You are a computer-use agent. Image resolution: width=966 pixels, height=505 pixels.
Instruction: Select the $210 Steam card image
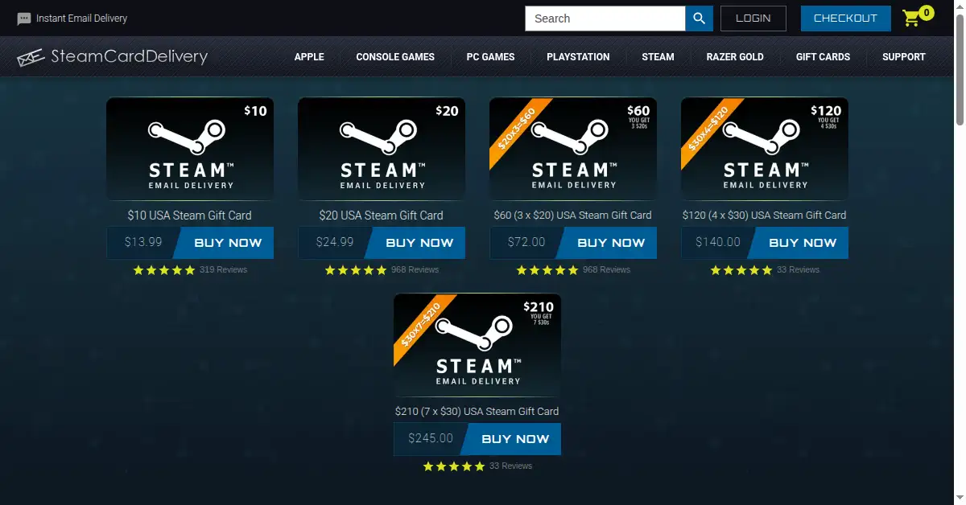[477, 345]
